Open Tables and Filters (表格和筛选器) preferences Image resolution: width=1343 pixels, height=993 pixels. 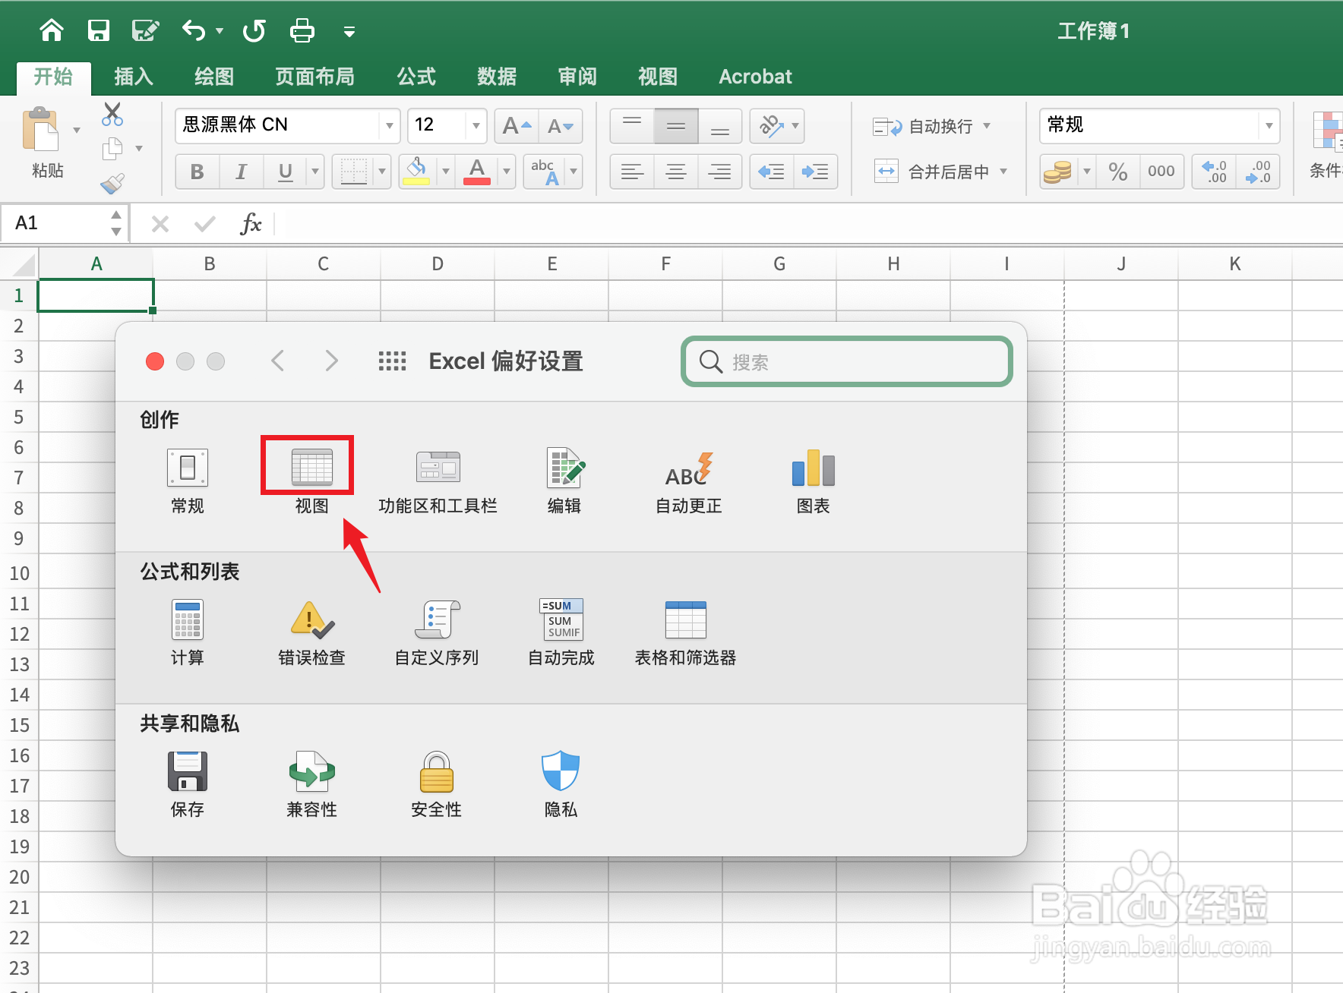click(x=685, y=632)
